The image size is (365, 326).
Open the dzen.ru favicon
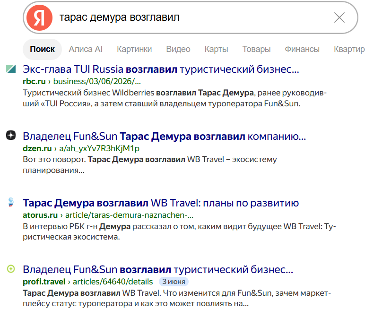coord(11,136)
